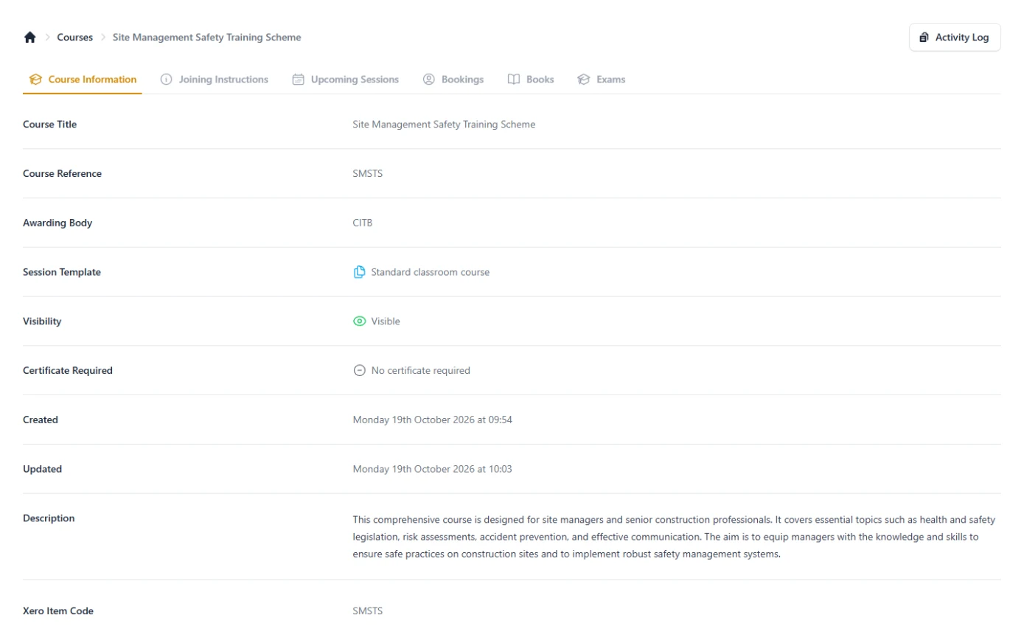Click the Course Reference field label
Image resolution: width=1024 pixels, height=640 pixels.
pyautogui.click(x=63, y=174)
